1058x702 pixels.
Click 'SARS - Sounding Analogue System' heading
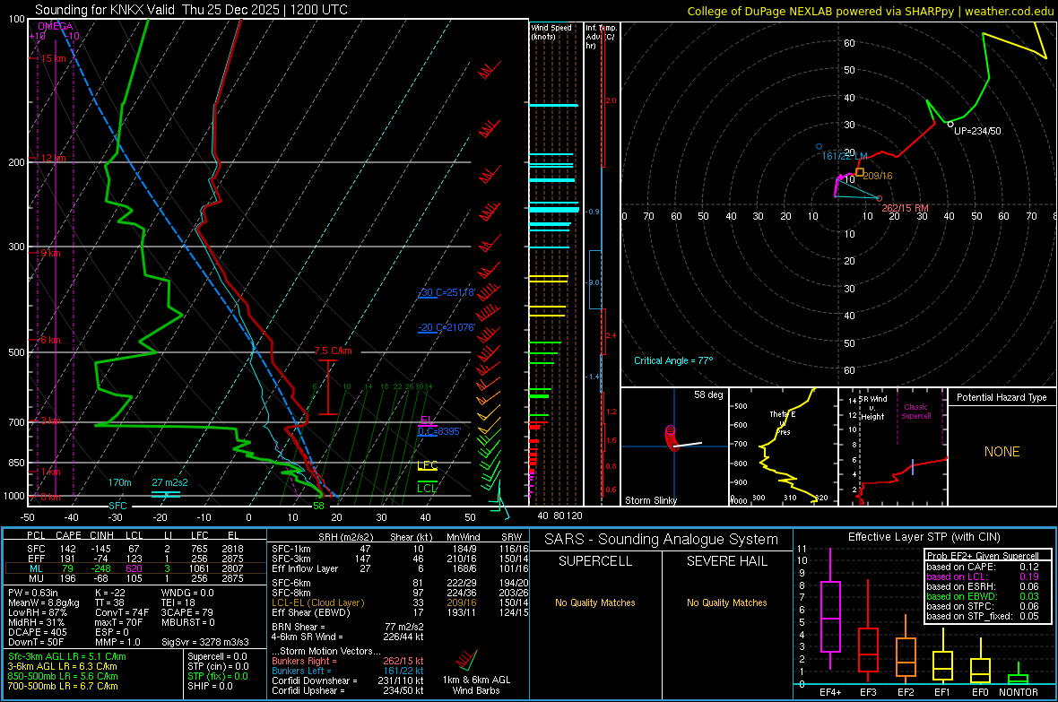point(662,540)
